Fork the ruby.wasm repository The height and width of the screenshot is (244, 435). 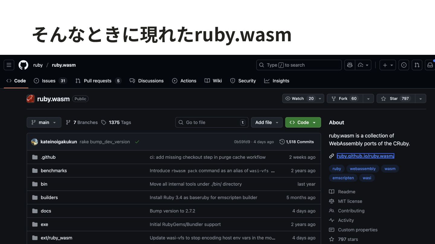point(345,99)
